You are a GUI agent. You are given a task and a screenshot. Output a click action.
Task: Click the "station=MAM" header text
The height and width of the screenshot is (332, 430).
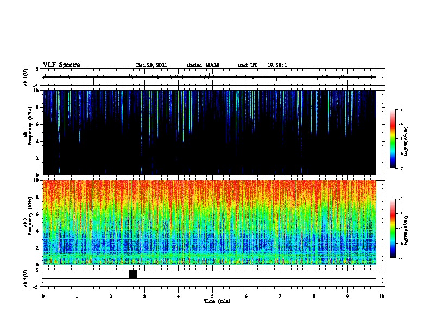pyautogui.click(x=203, y=65)
